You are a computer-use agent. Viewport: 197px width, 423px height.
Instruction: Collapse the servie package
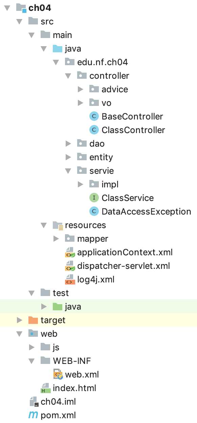[68, 171]
